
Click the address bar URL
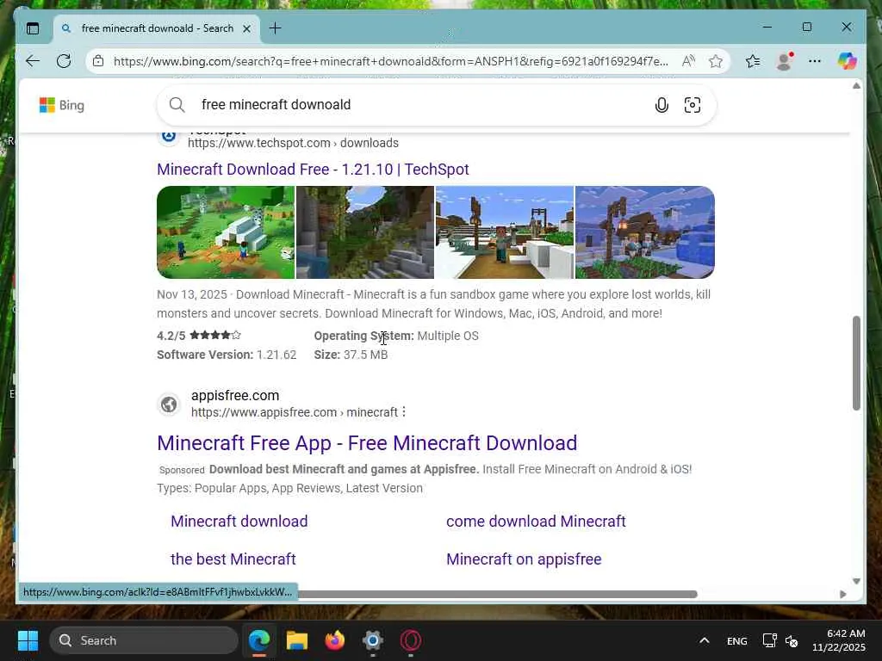[391, 61]
